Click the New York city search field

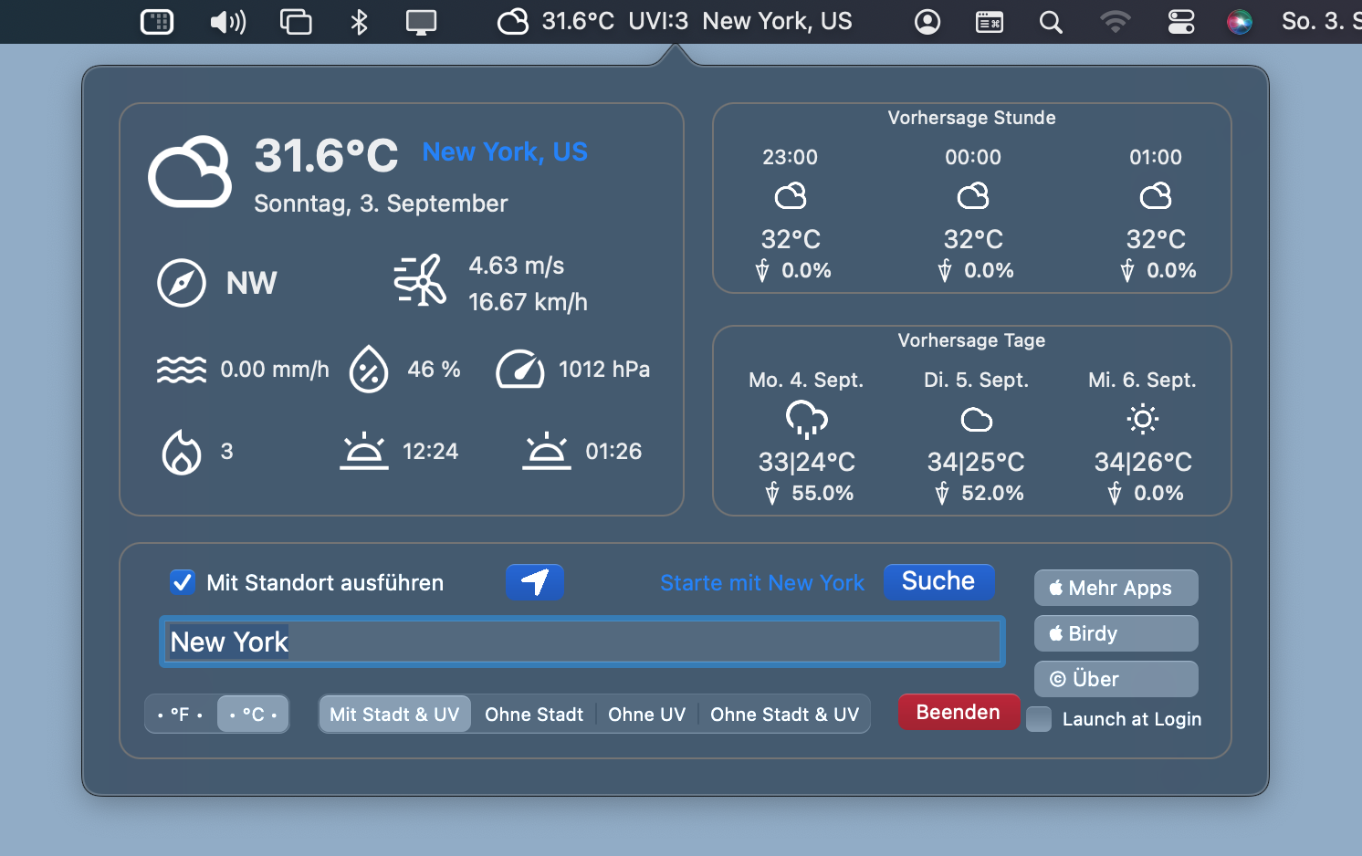pos(582,642)
